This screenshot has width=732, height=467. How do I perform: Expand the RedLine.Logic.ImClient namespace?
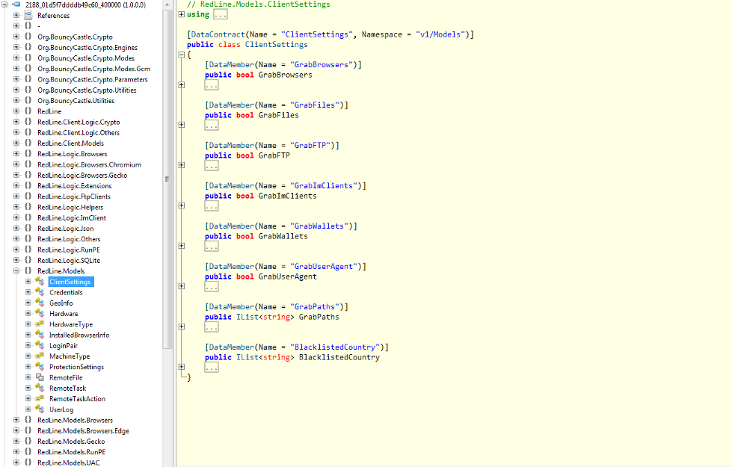(16, 217)
